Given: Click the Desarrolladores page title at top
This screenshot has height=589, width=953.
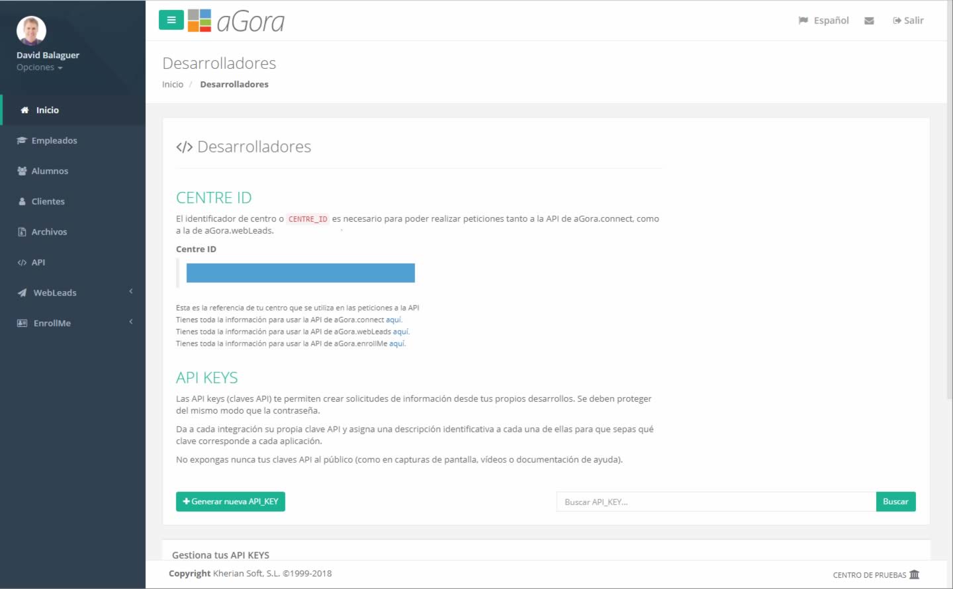Looking at the screenshot, I should click(x=219, y=64).
